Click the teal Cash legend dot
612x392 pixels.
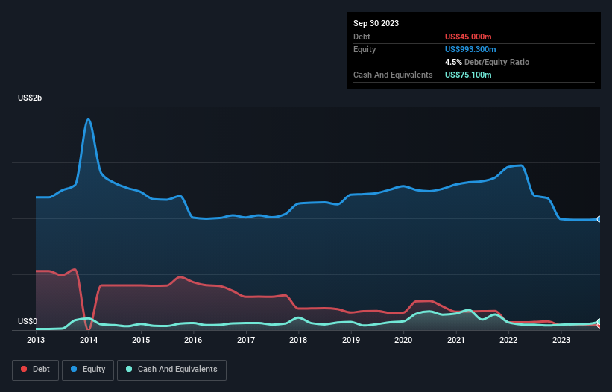[129, 369]
